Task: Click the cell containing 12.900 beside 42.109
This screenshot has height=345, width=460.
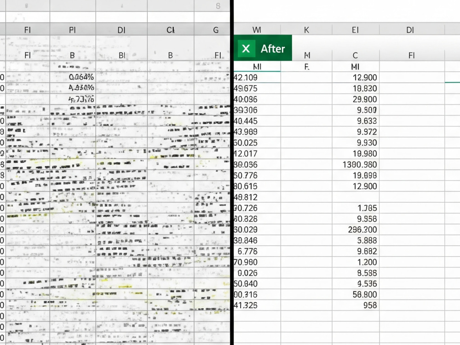Action: tap(356, 77)
